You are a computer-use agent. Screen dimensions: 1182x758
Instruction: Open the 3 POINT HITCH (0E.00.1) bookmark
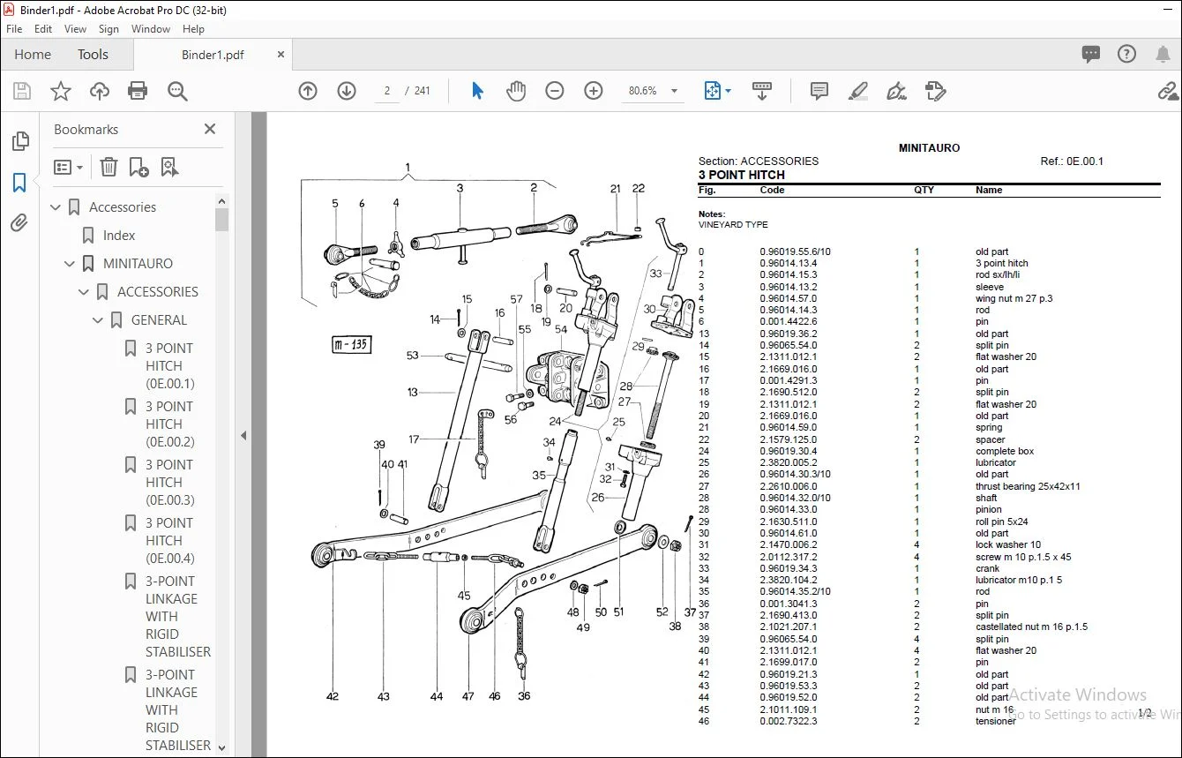click(x=170, y=366)
